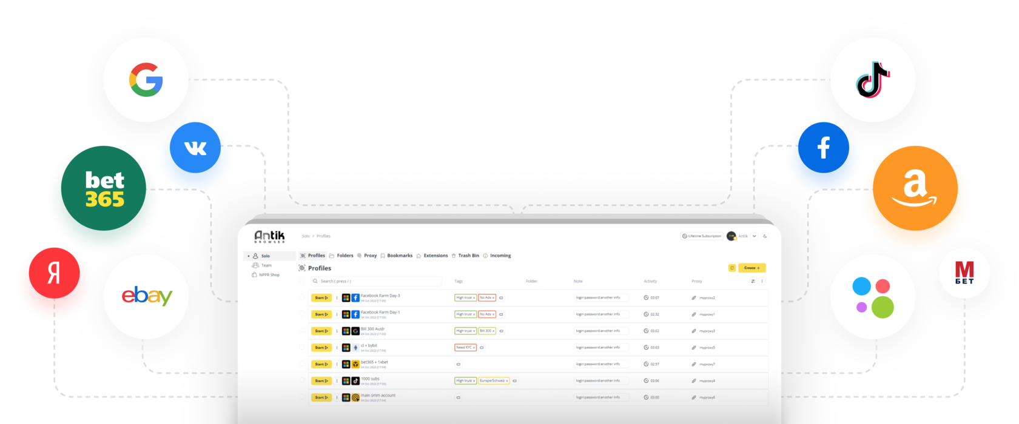Click the Google icon in Bill 300 Austr row
The width and height of the screenshot is (1019, 424).
click(355, 331)
